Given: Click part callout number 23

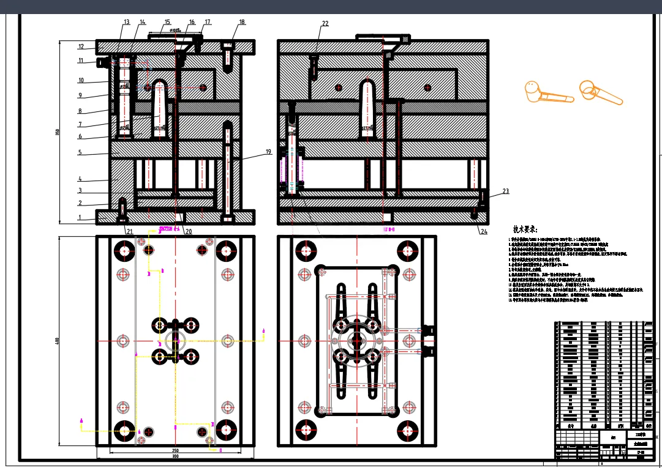Looking at the screenshot, I should [506, 191].
